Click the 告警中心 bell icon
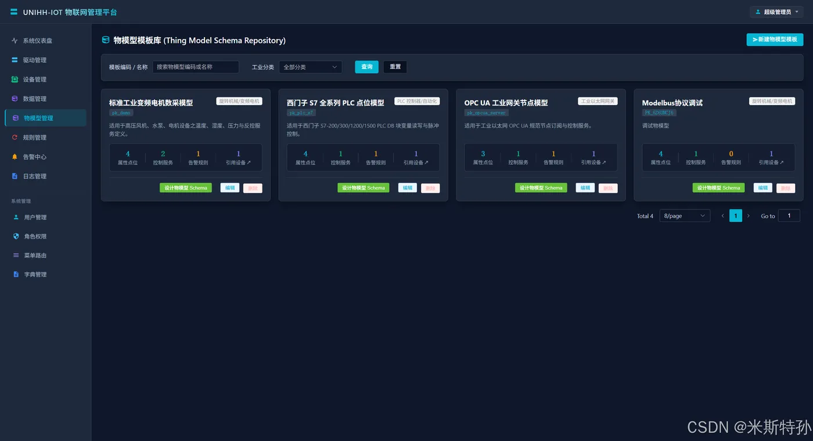 15,157
